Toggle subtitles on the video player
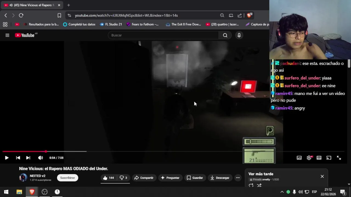 pyautogui.click(x=299, y=158)
